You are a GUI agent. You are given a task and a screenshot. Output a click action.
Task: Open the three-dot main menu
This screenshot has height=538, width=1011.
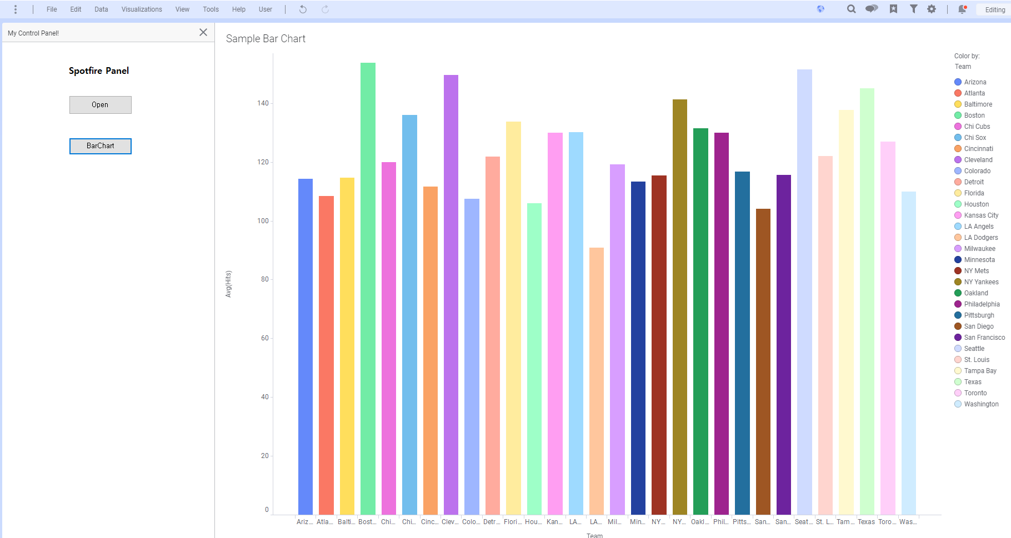16,9
